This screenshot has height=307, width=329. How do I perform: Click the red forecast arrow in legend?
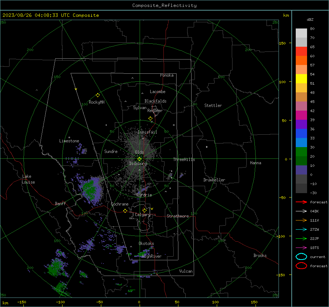pos(301,202)
